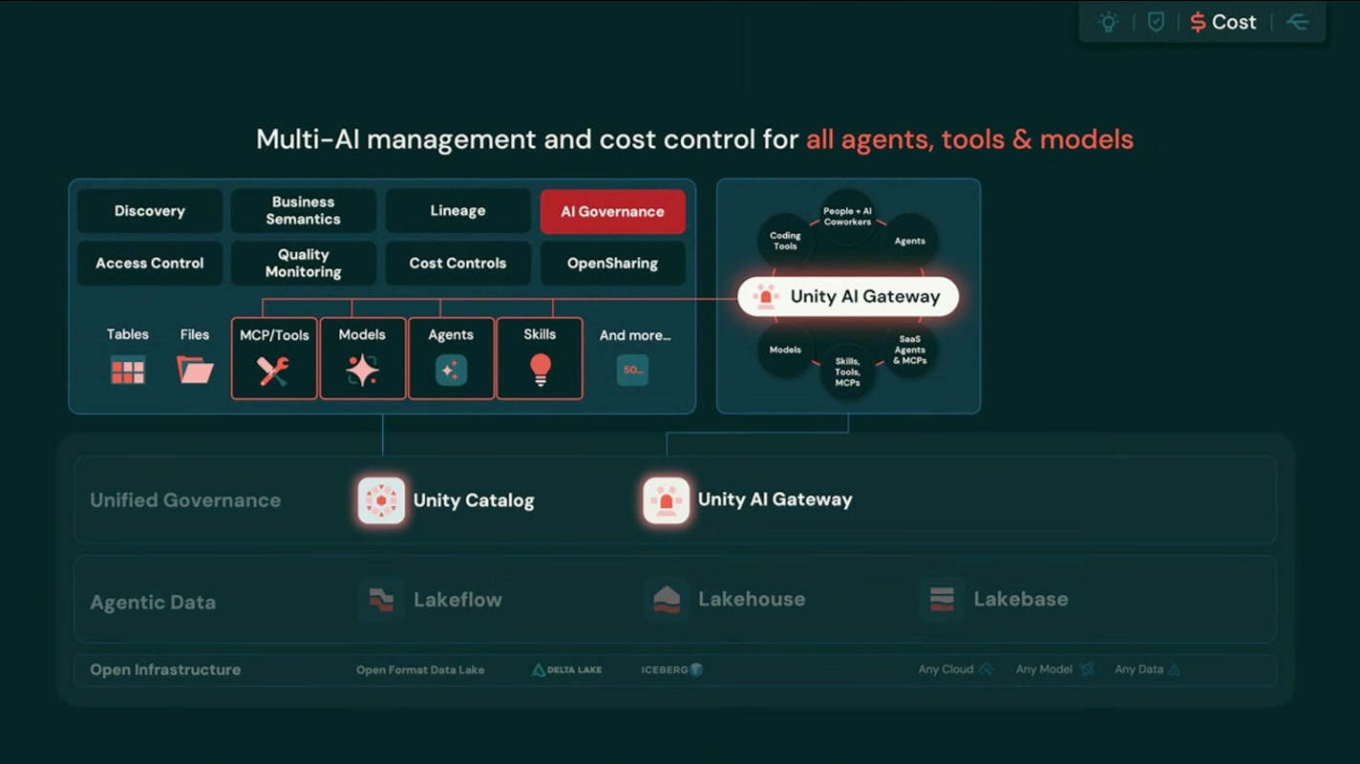
Task: Click the Unity AI Gateway icon in Unified Governance row
Action: 667,500
